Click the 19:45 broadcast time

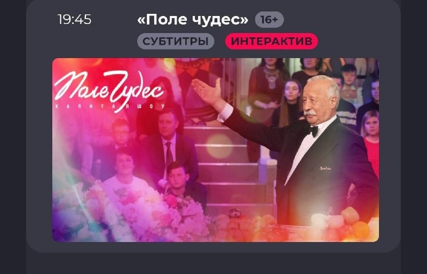coord(74,20)
